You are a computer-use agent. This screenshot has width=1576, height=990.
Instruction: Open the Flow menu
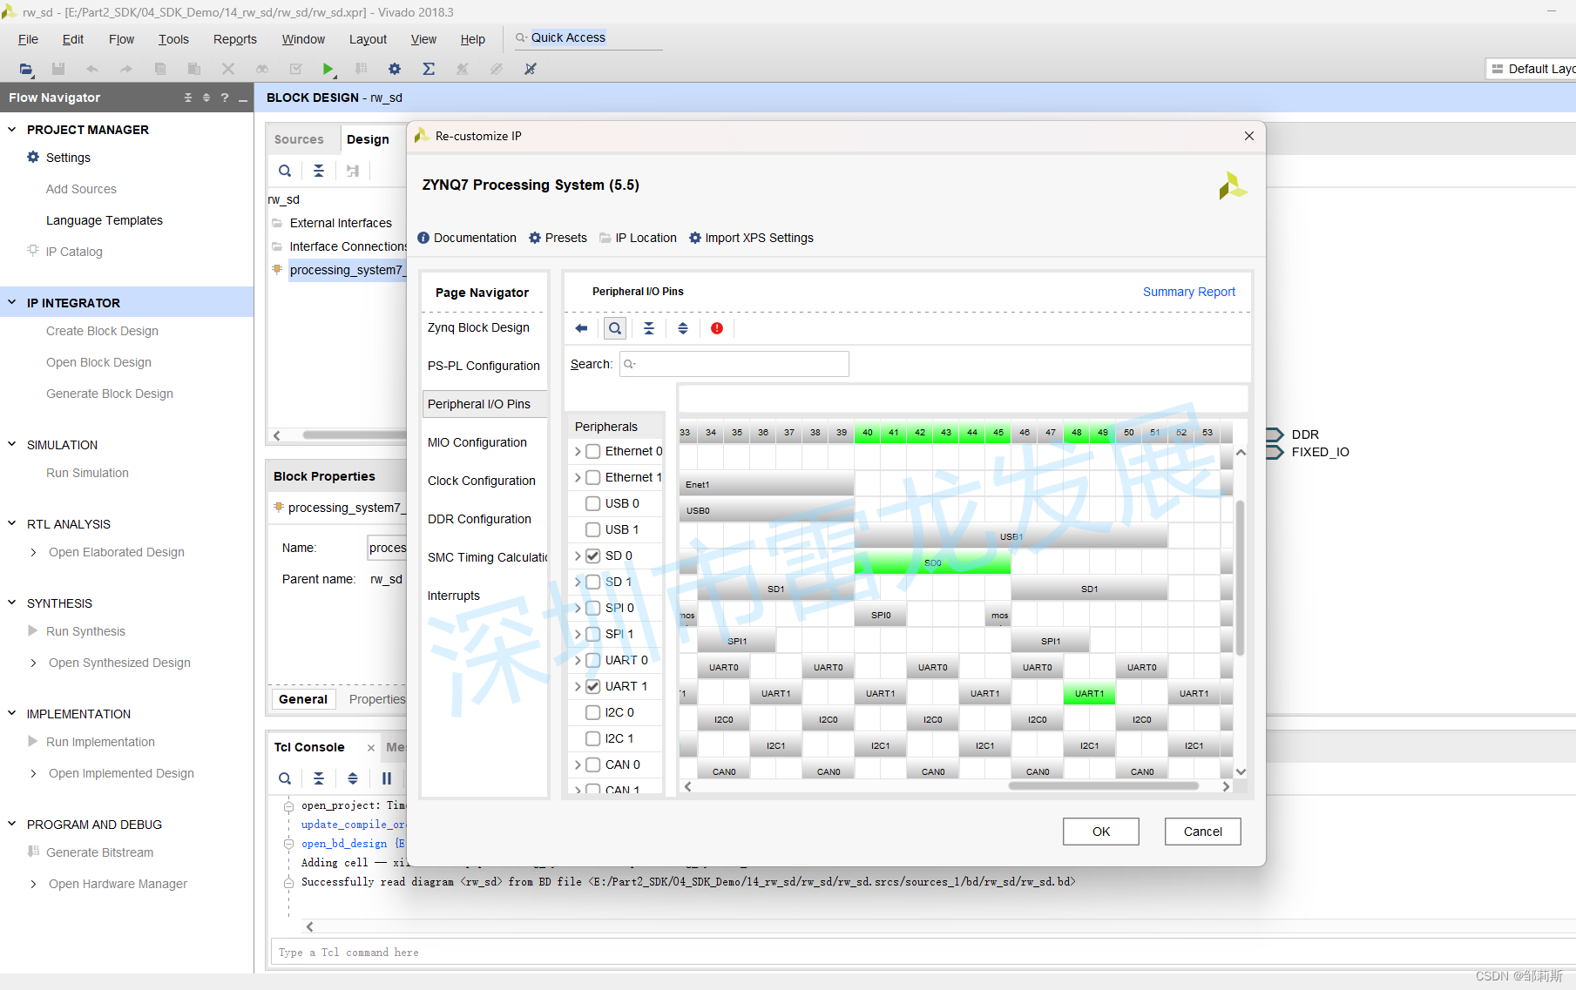pos(121,39)
